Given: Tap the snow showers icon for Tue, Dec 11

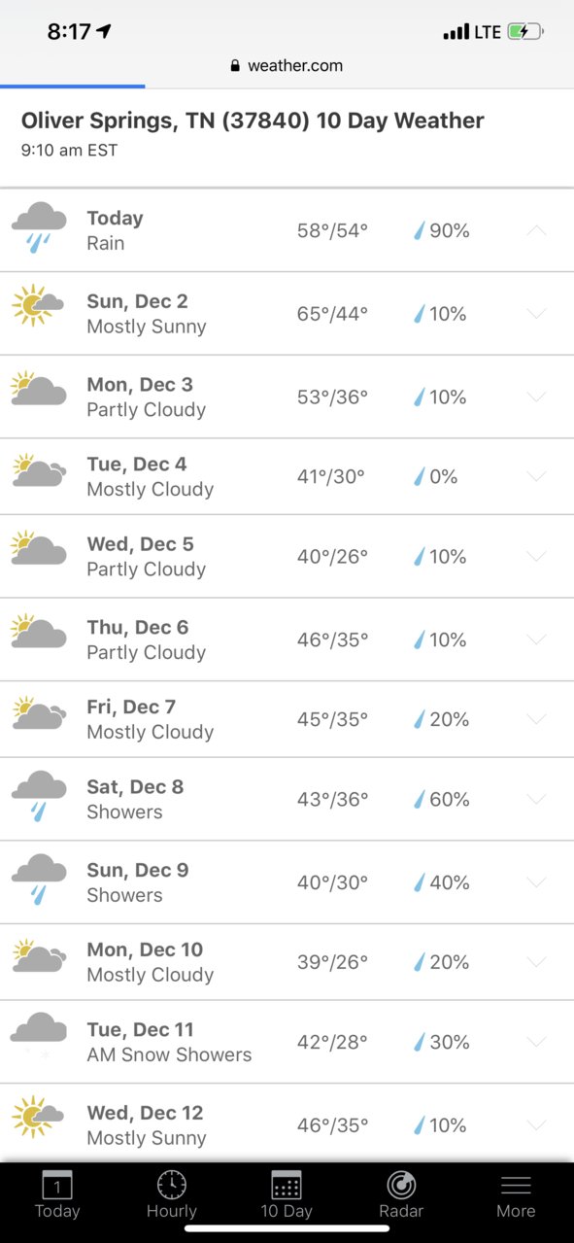Looking at the screenshot, I should point(39,1036).
